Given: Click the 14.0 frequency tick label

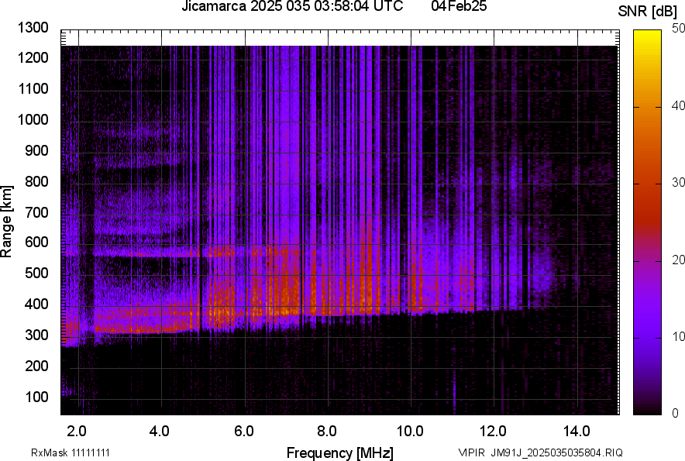Looking at the screenshot, I should click(x=577, y=430).
